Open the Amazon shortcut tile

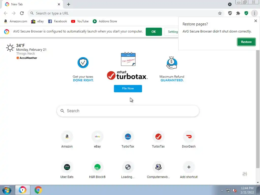click(x=67, y=140)
